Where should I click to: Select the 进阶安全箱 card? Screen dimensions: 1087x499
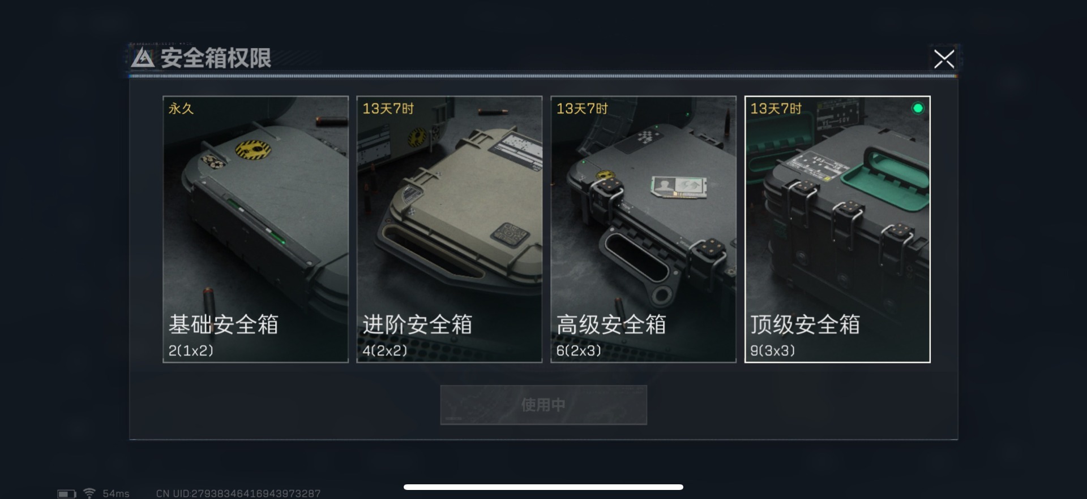point(449,229)
